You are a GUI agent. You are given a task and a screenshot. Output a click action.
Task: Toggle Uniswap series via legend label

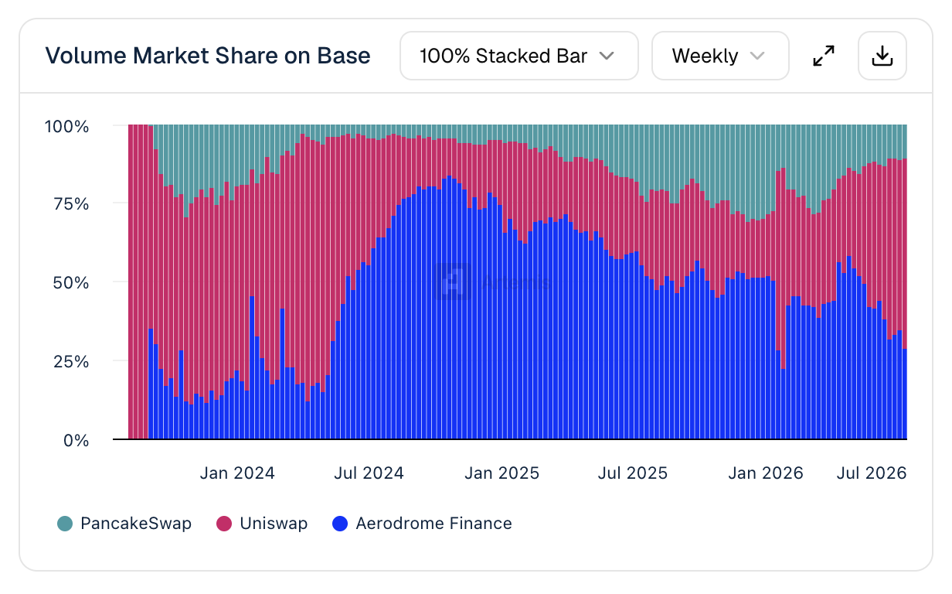[x=274, y=524]
